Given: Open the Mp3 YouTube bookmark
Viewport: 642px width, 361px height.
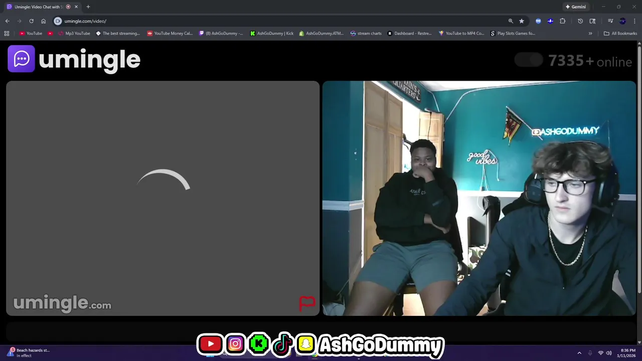Looking at the screenshot, I should (74, 34).
